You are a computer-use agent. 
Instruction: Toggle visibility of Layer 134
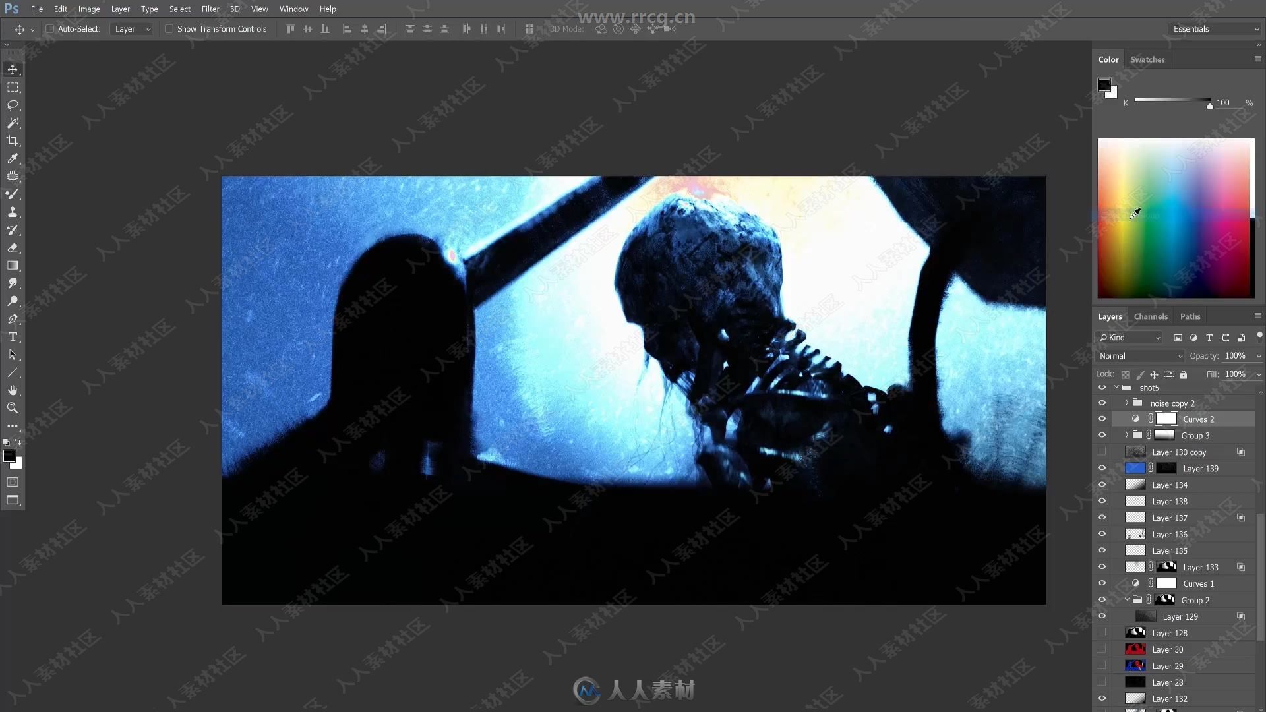1102,485
